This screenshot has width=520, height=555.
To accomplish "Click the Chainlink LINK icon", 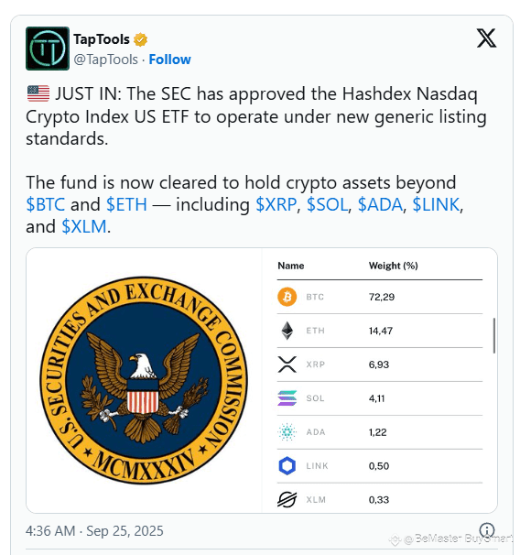I will [287, 466].
